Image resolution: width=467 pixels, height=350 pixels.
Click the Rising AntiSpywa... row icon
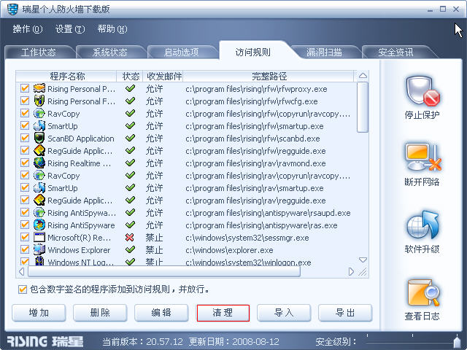click(39, 212)
